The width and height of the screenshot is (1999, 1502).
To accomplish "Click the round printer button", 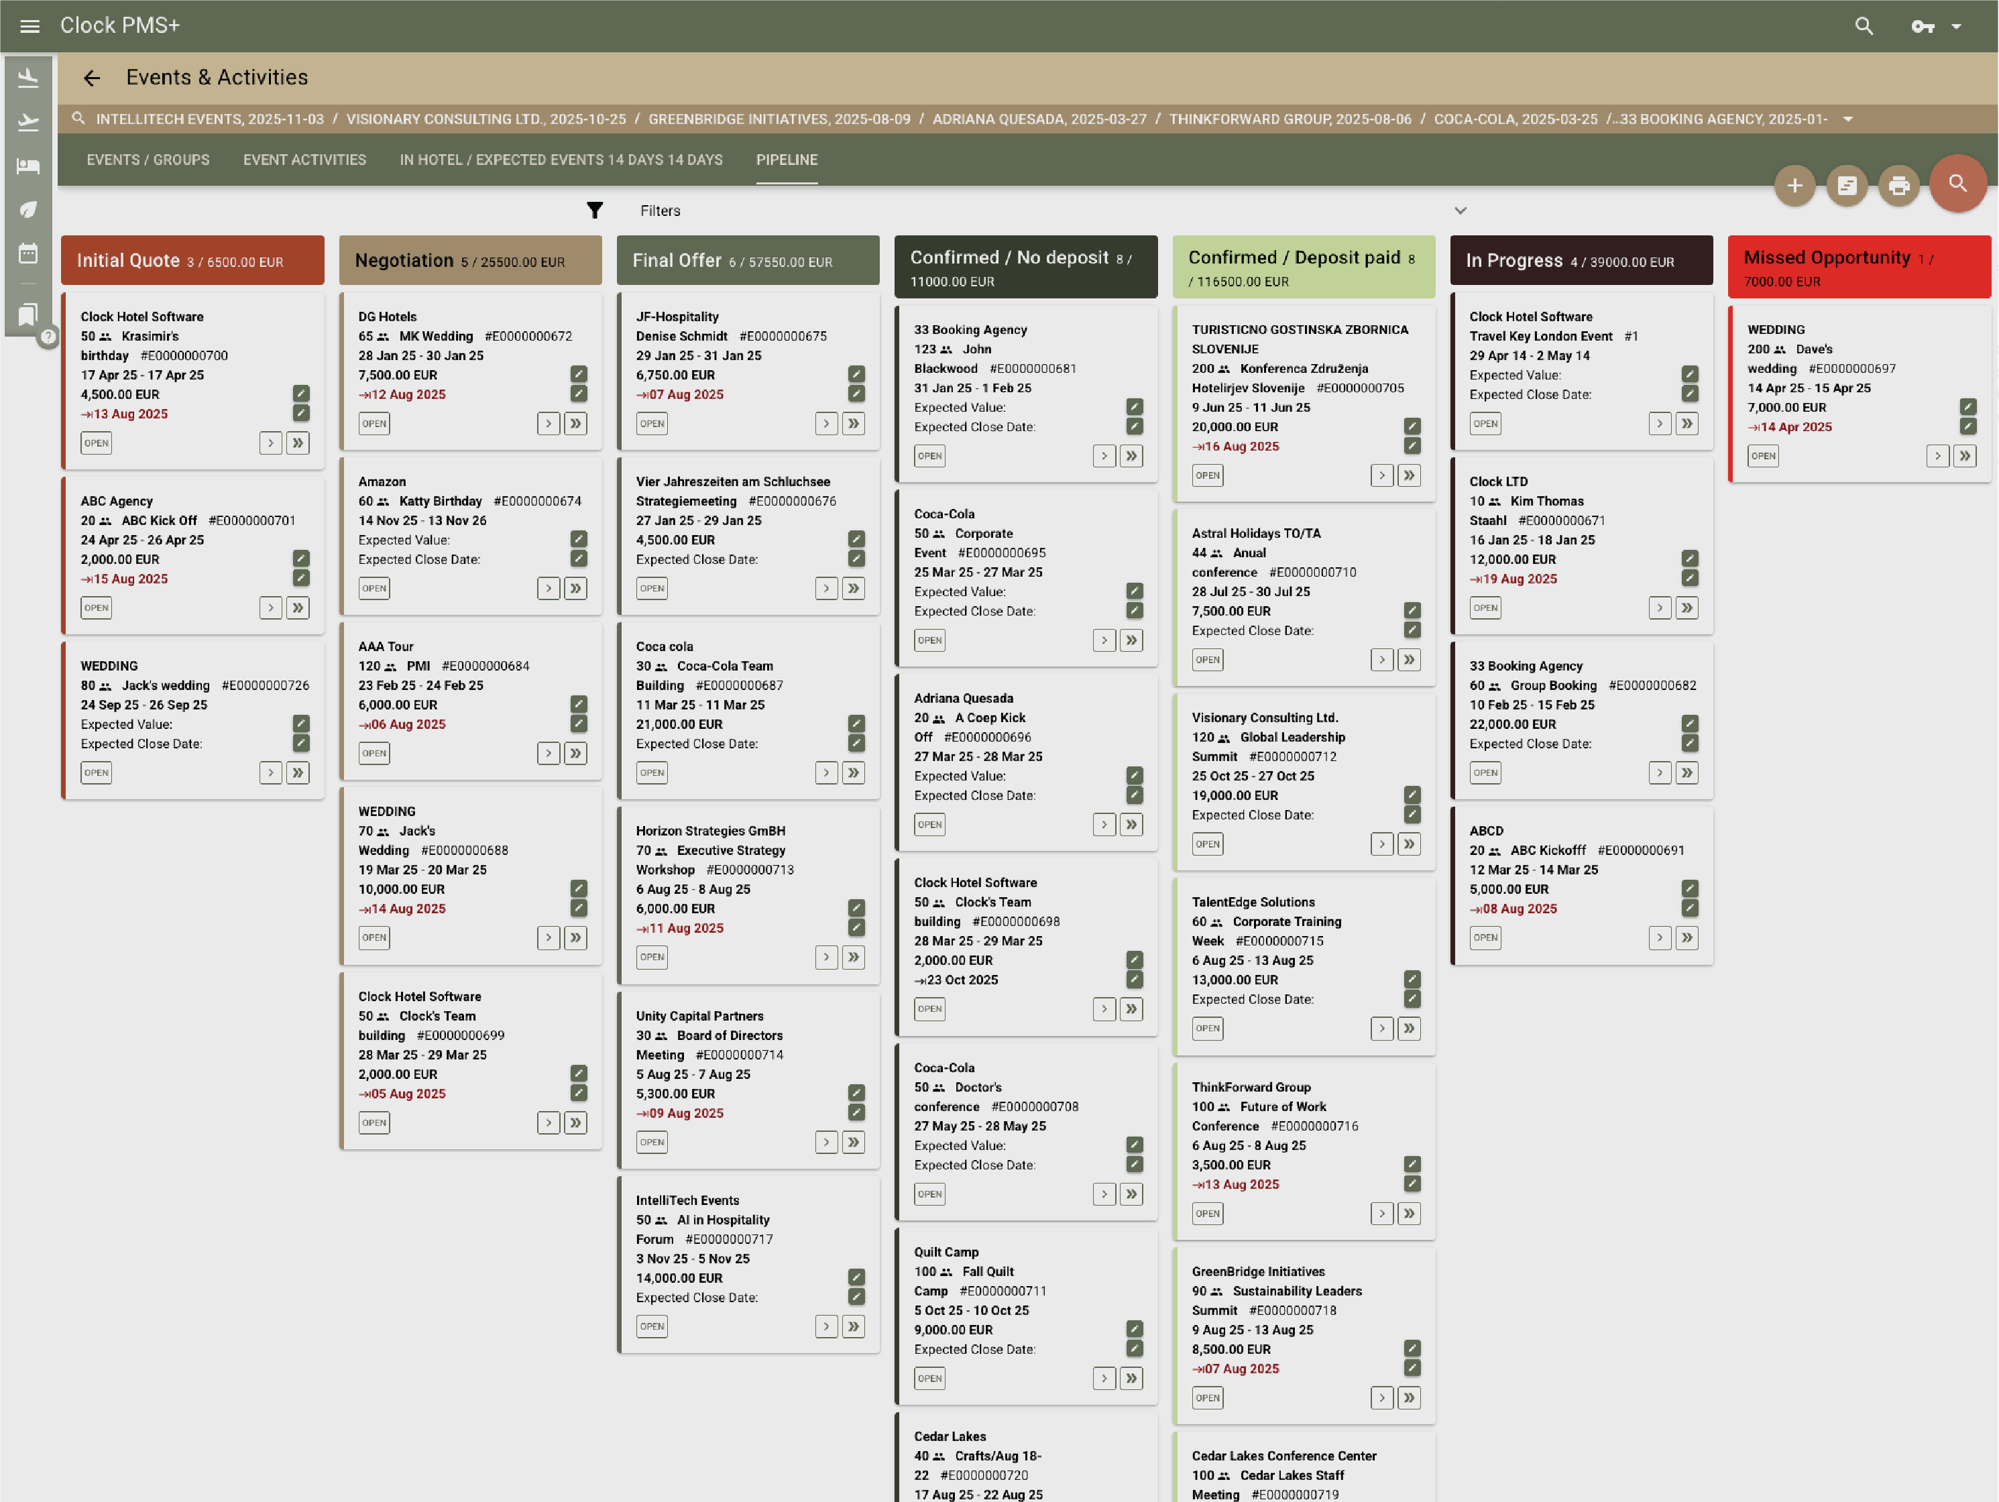I will [x=1898, y=186].
